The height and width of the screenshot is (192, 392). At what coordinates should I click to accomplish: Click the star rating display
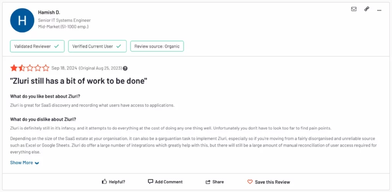point(30,68)
